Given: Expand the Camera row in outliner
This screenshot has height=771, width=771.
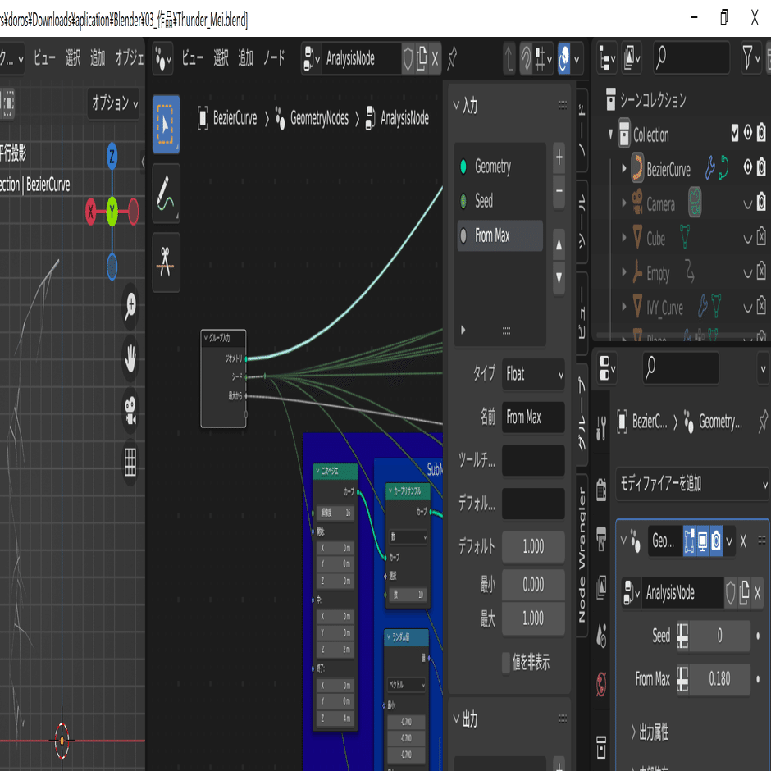Looking at the screenshot, I should click(x=624, y=203).
